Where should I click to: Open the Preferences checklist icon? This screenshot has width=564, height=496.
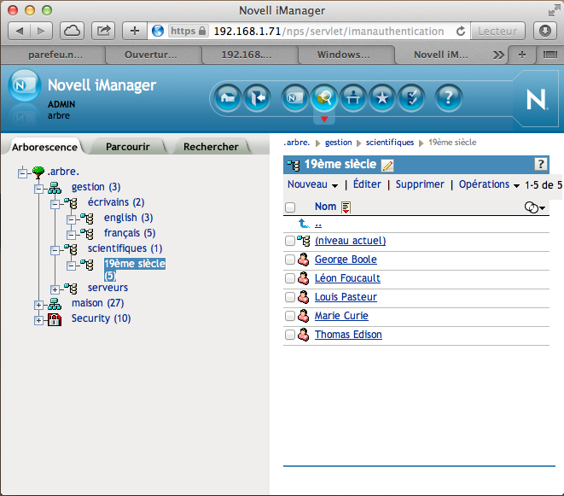click(411, 97)
